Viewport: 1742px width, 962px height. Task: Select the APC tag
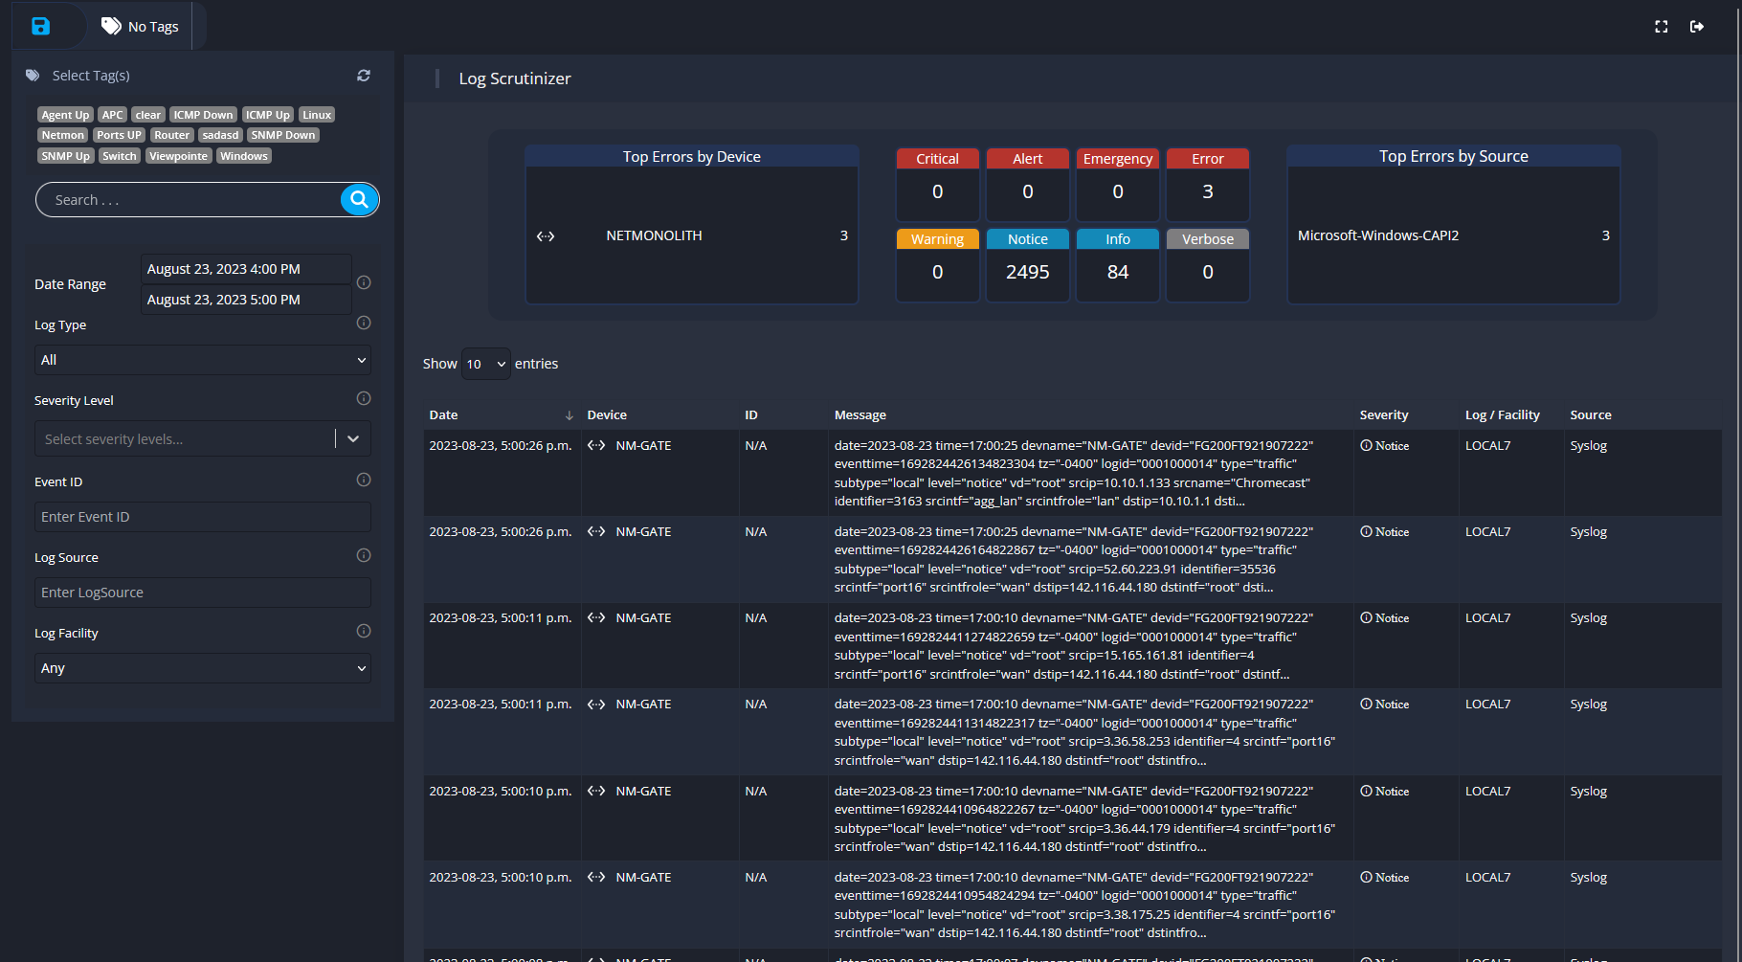point(113,115)
